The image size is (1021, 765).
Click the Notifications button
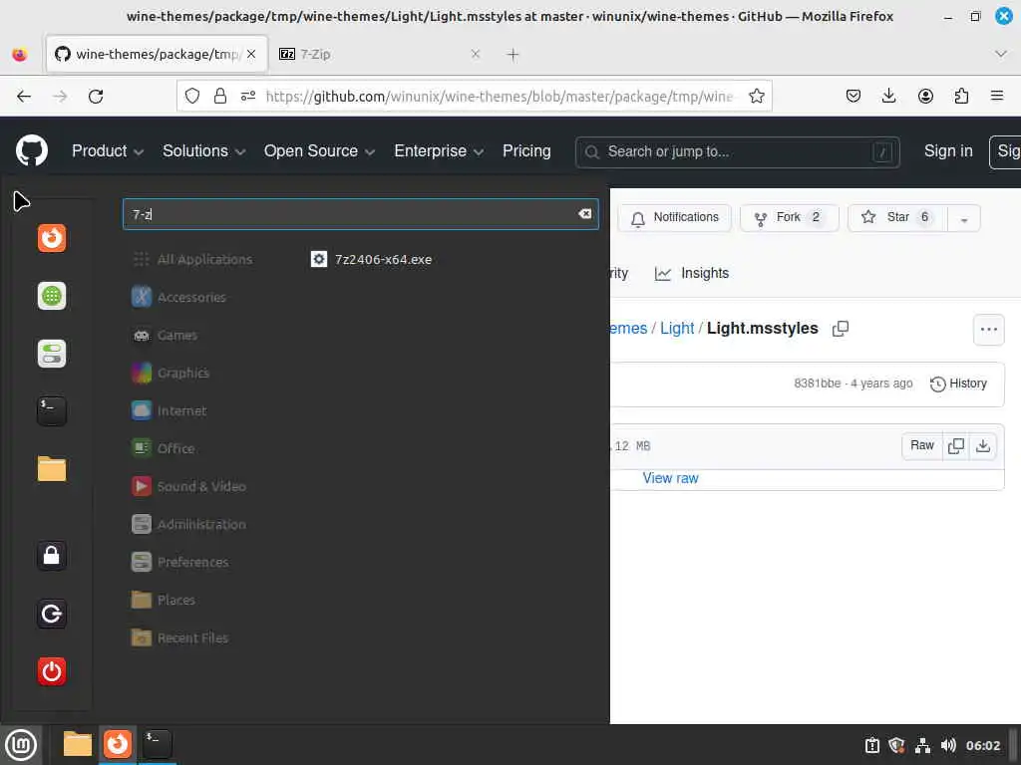(x=675, y=218)
